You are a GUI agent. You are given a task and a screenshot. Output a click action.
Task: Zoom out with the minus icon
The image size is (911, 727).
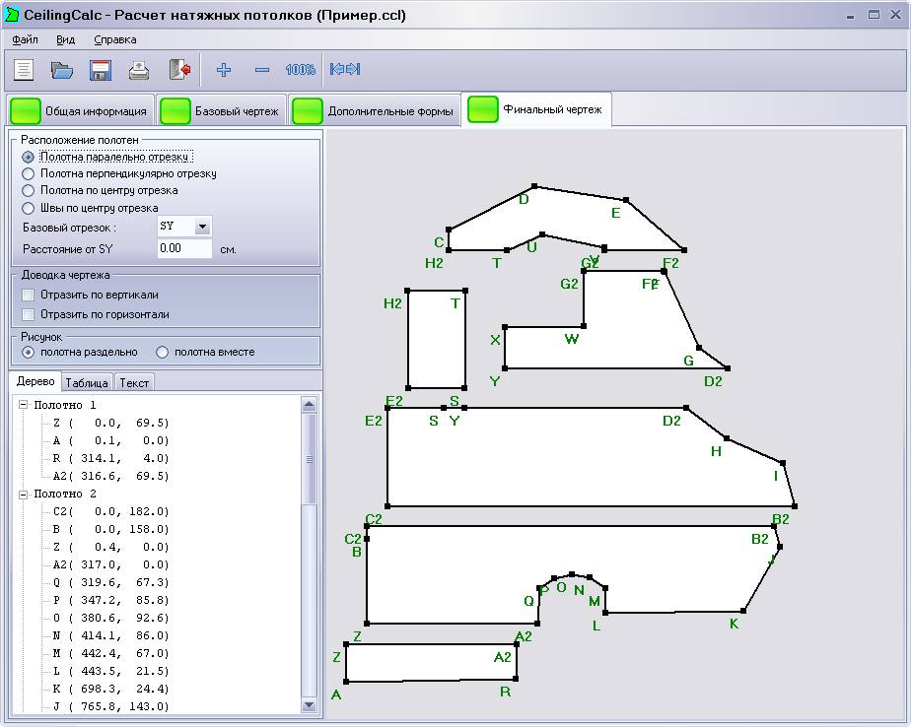pos(262,70)
